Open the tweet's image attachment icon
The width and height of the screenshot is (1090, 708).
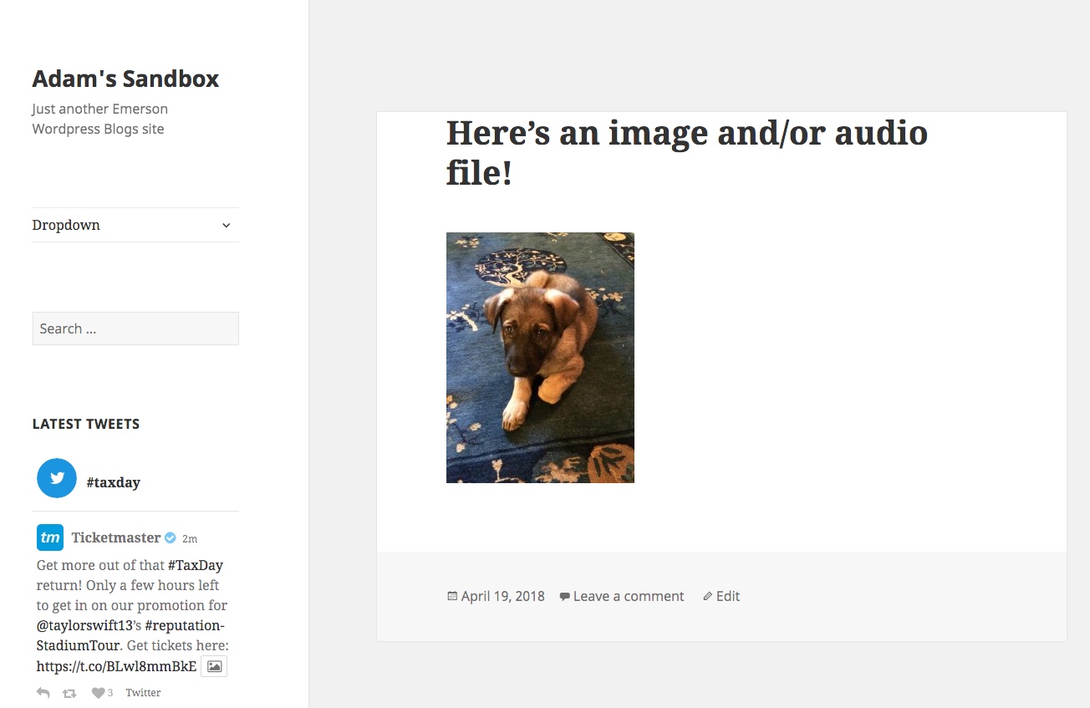tap(215, 666)
